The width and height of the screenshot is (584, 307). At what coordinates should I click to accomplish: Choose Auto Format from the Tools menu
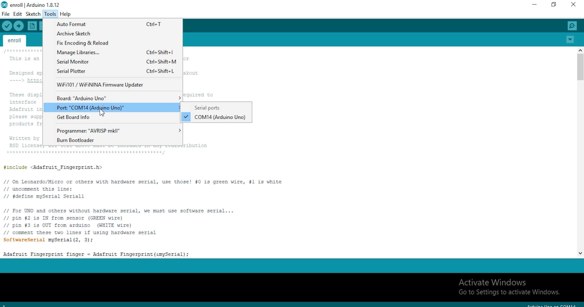point(71,24)
